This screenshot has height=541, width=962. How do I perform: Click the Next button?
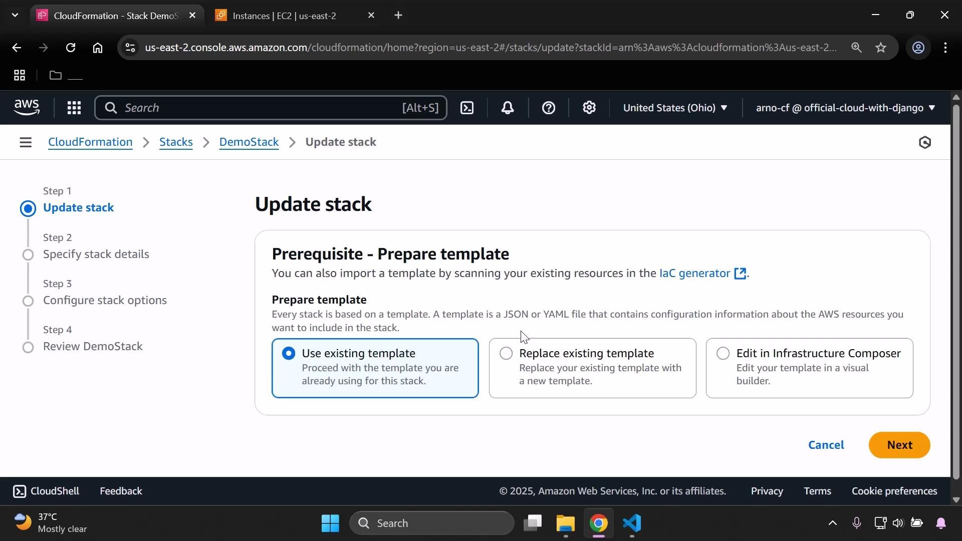(899, 445)
